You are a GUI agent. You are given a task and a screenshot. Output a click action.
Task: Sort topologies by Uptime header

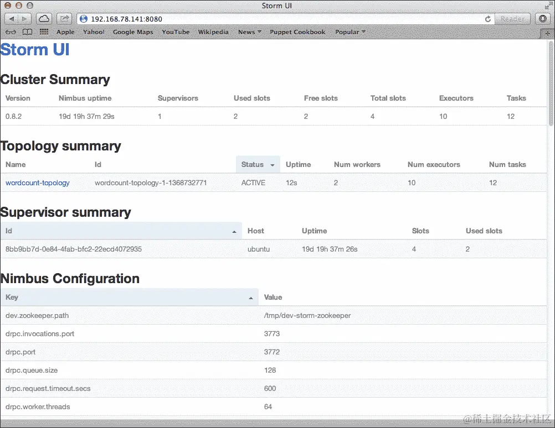[299, 164]
